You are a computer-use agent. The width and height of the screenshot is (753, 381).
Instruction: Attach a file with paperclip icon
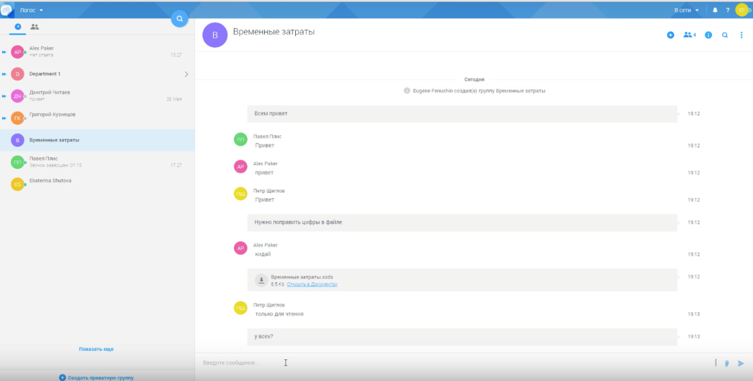click(x=726, y=363)
